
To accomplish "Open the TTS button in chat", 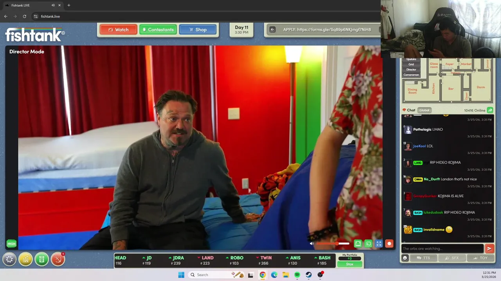I will [424, 258].
